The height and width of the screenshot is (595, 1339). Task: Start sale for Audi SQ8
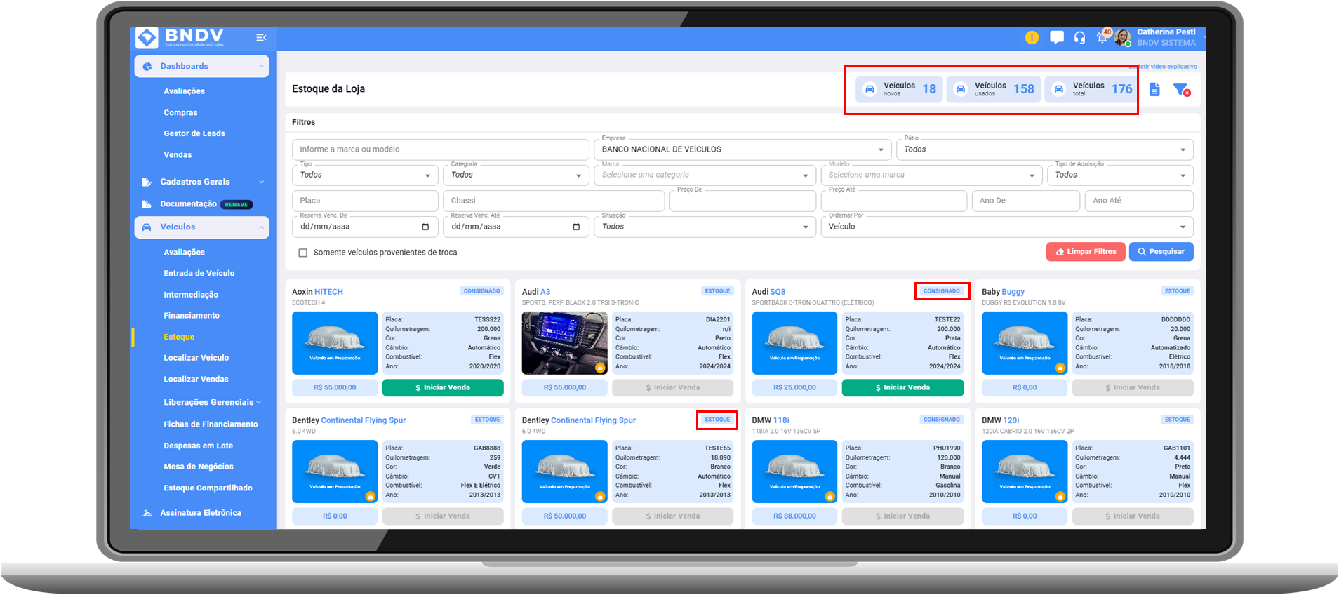[902, 388]
